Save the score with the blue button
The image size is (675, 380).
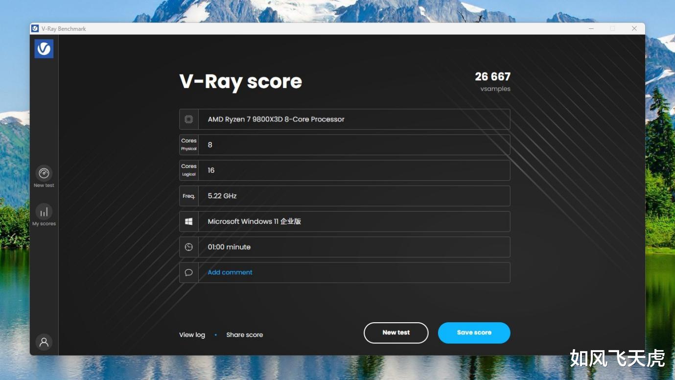tap(474, 333)
